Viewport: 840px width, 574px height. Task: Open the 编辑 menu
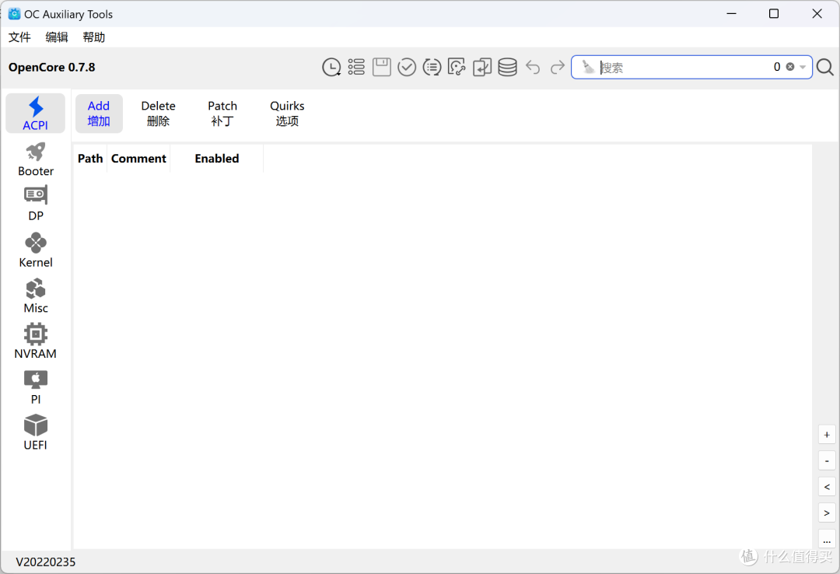(57, 37)
